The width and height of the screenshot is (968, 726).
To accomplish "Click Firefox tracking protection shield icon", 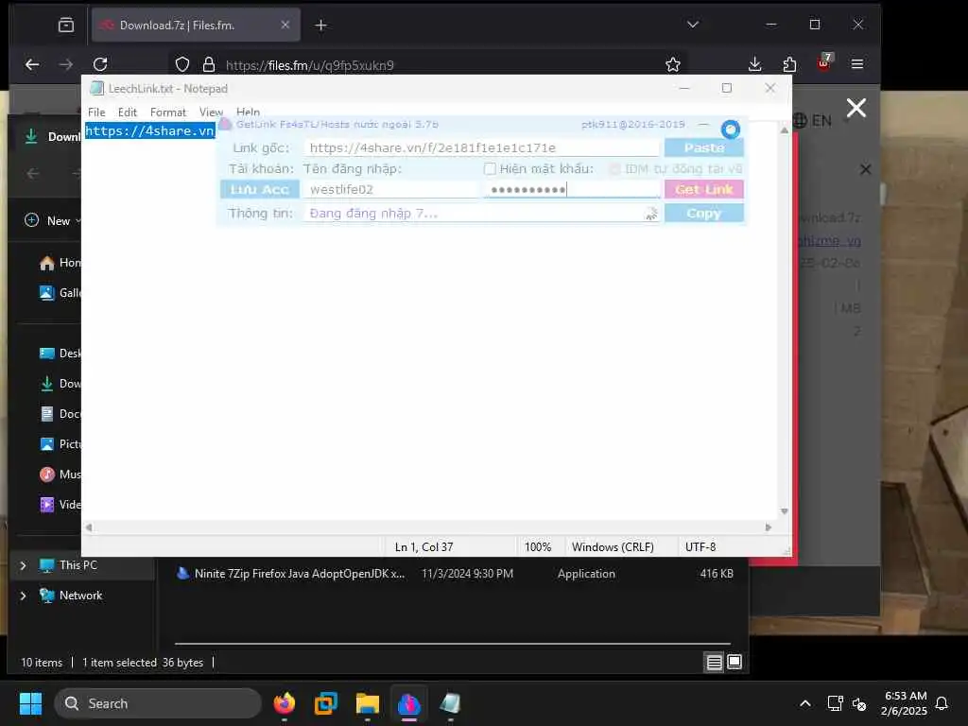I will click(182, 64).
